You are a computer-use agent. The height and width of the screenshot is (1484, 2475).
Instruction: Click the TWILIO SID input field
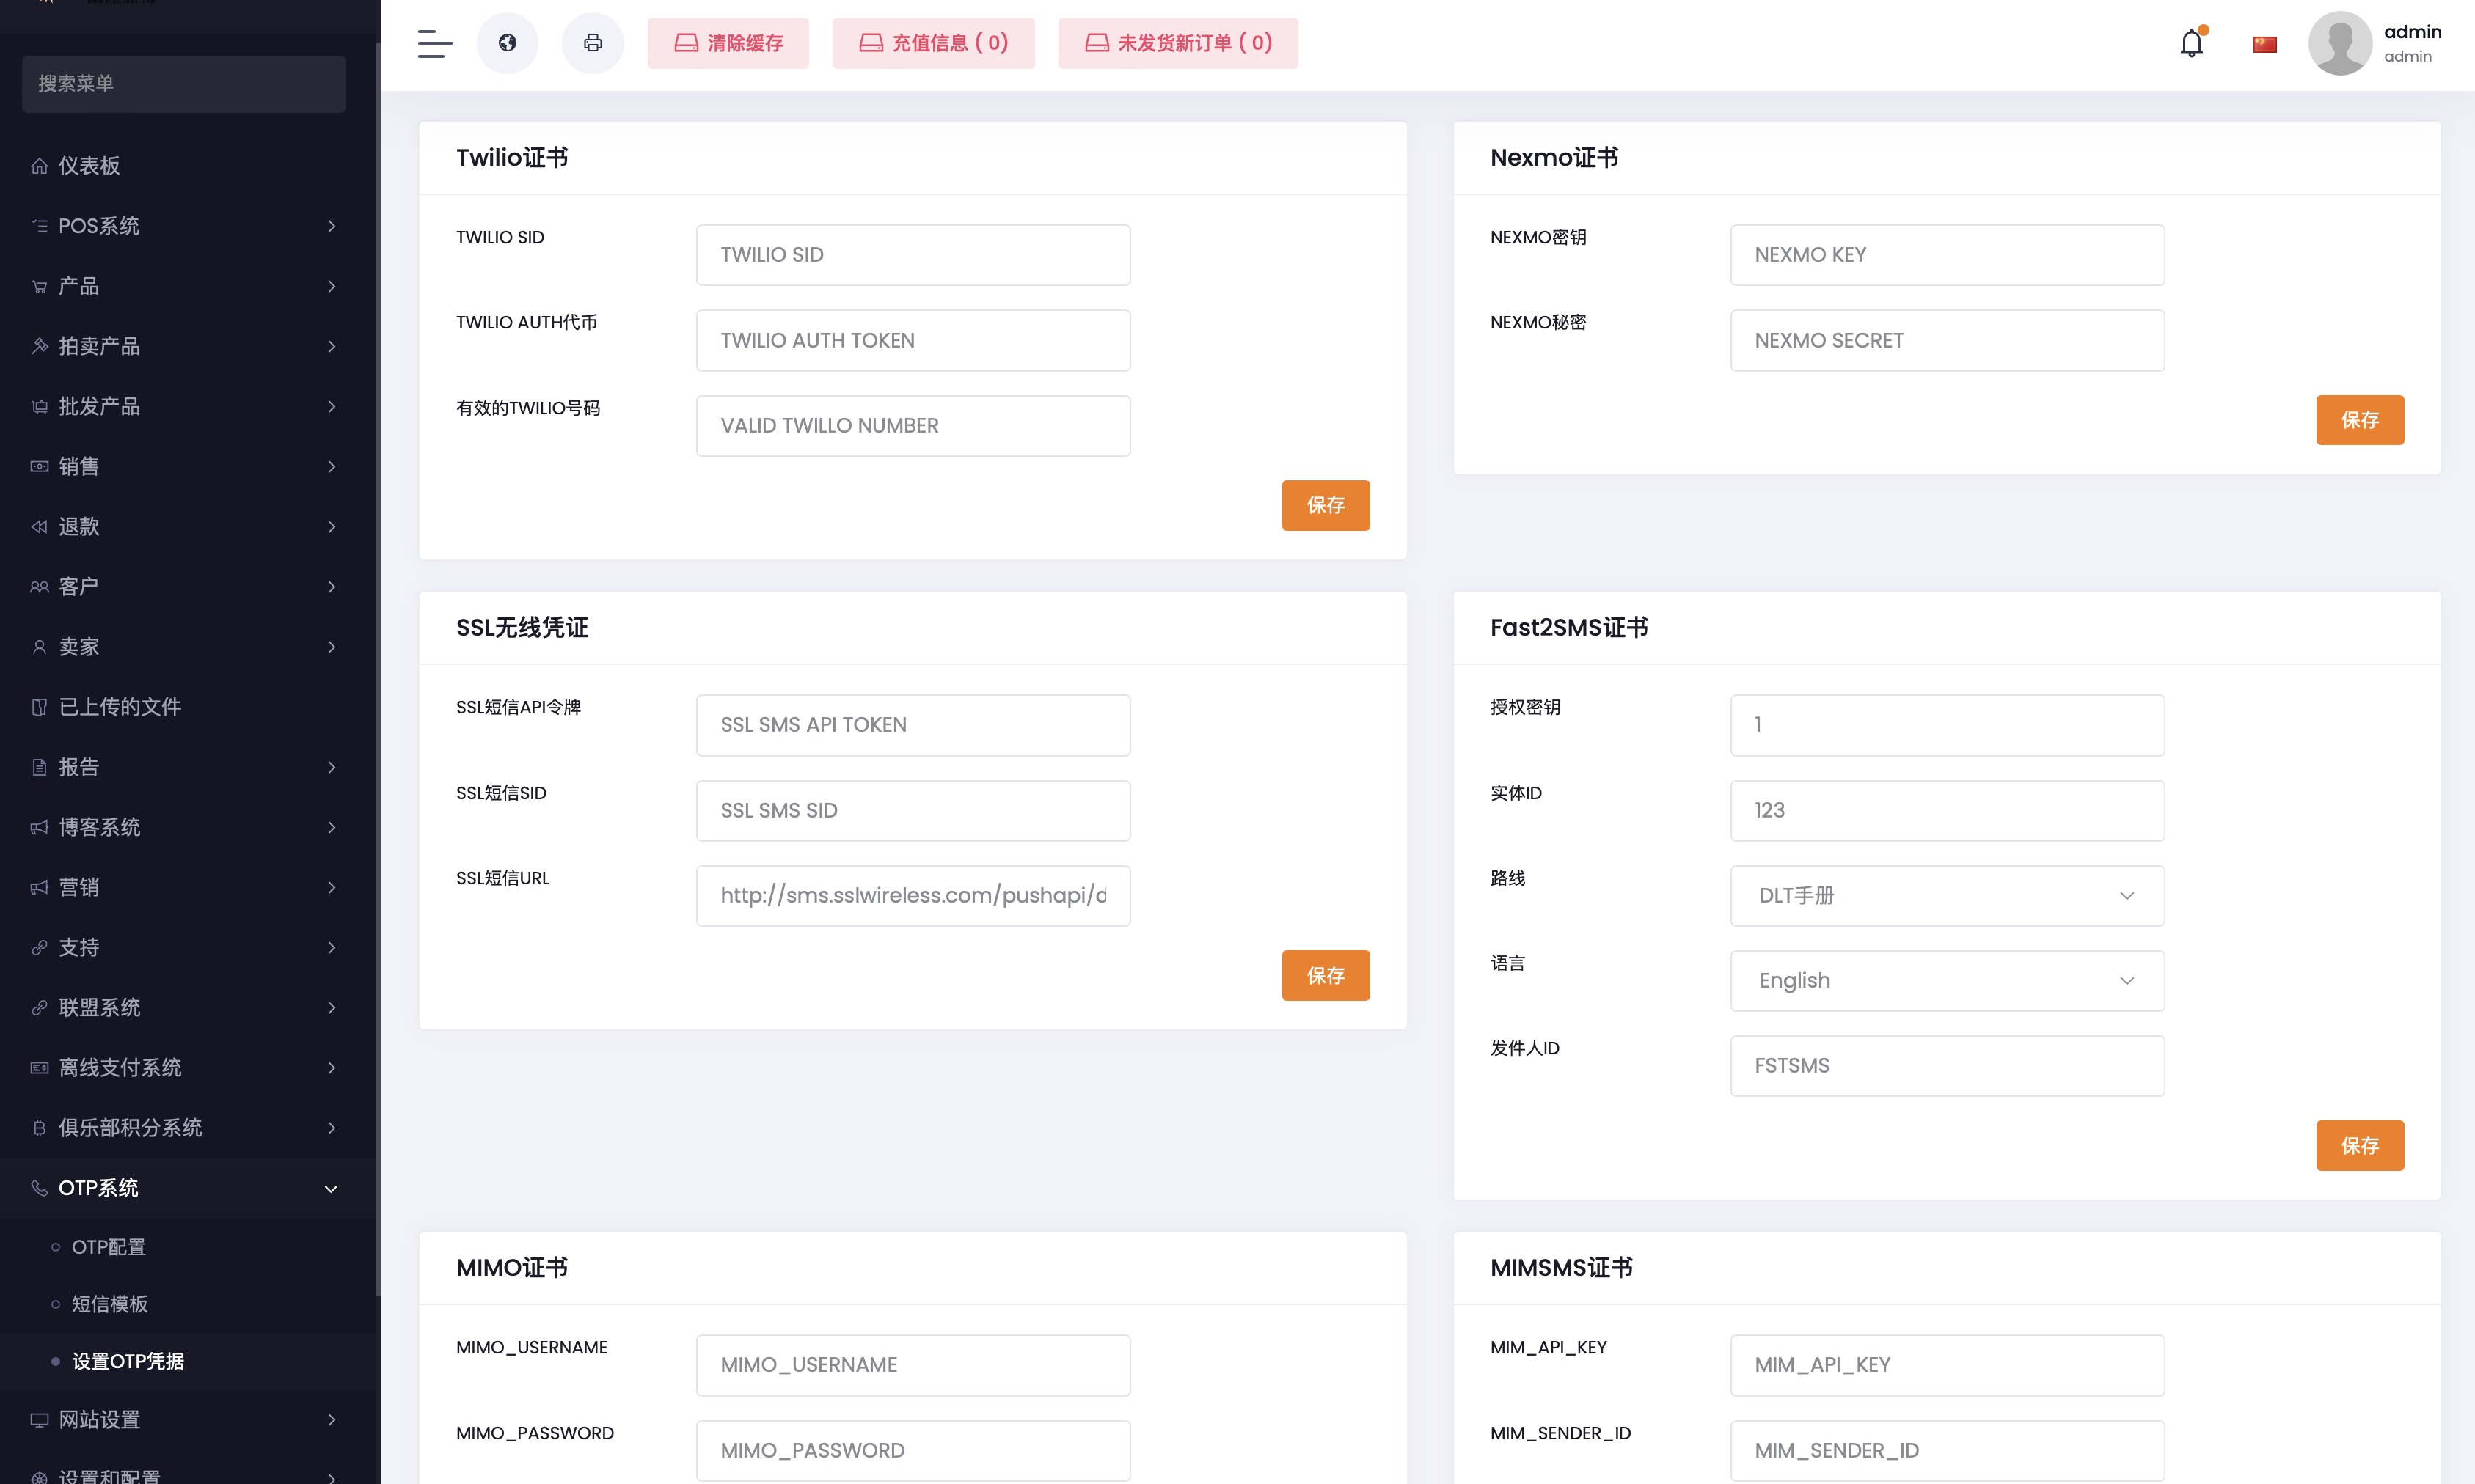click(x=913, y=255)
